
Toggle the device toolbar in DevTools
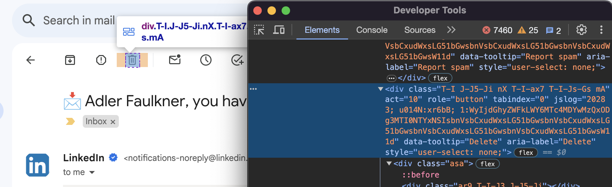(x=279, y=30)
